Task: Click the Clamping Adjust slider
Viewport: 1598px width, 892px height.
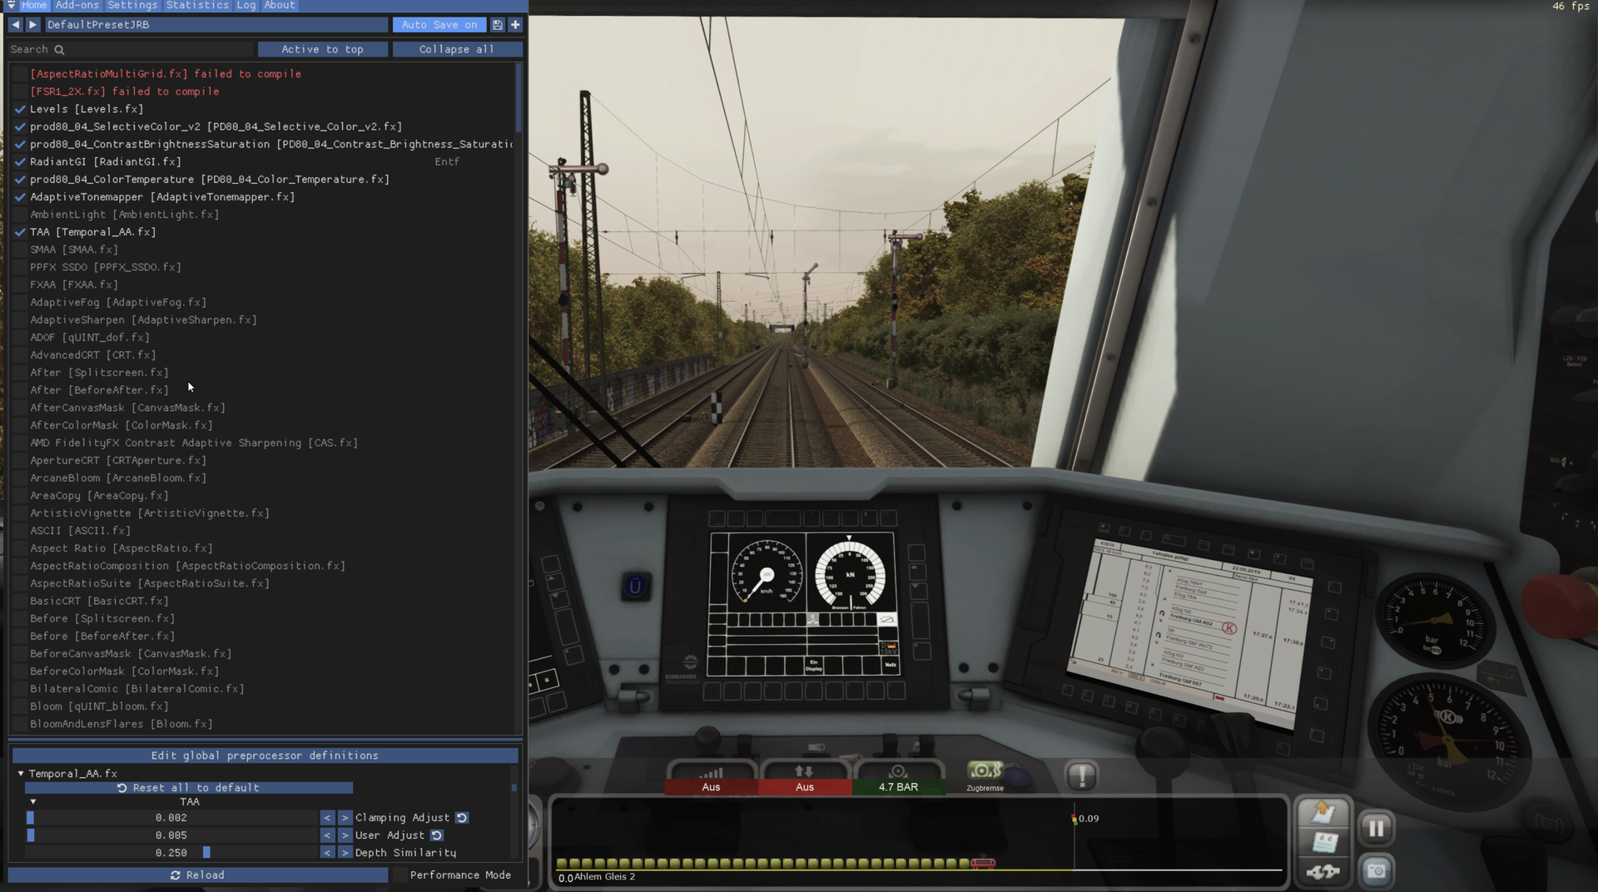Action: (171, 818)
